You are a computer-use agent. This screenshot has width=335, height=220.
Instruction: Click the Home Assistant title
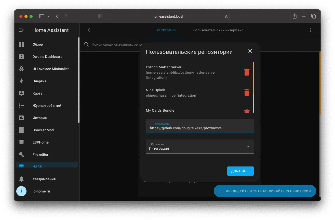pos(50,30)
